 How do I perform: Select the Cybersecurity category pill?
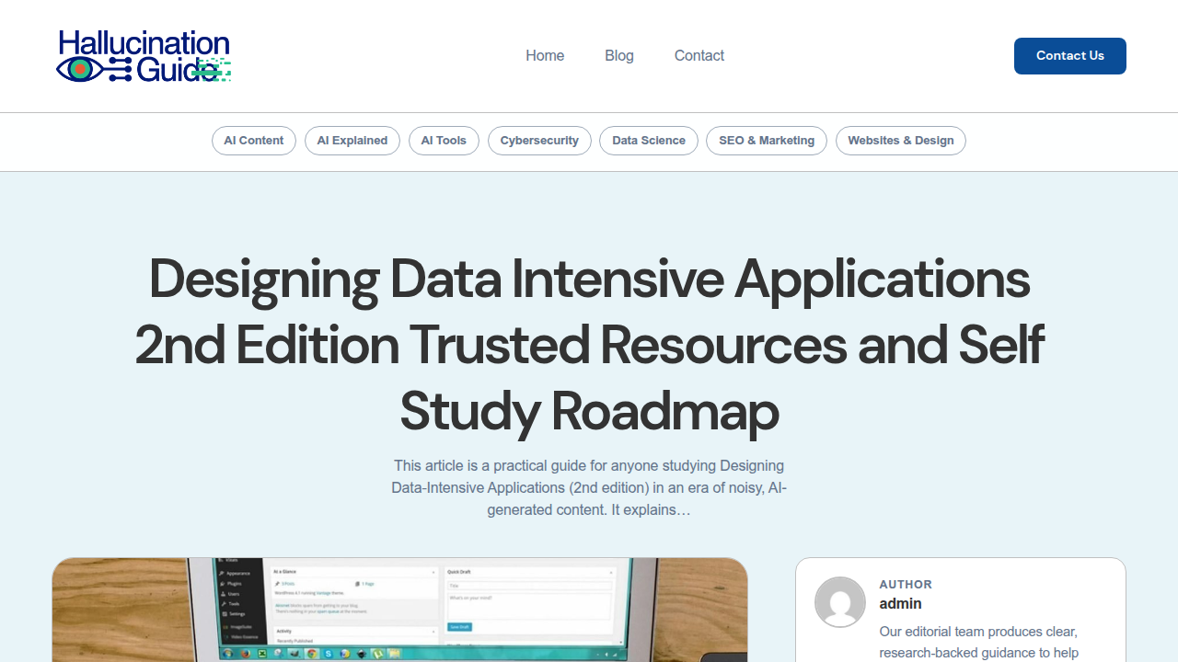pos(539,141)
